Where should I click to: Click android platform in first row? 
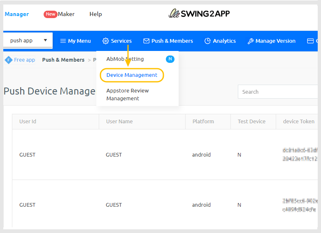(x=201, y=155)
